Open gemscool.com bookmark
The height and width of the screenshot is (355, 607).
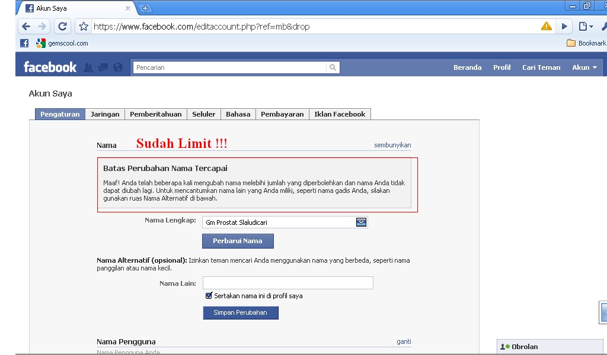tap(62, 43)
